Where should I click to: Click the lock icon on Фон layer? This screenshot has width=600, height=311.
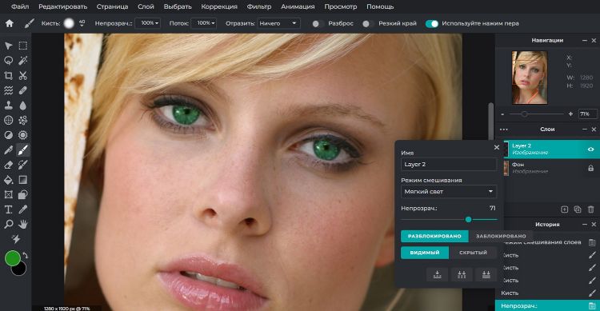(591, 168)
